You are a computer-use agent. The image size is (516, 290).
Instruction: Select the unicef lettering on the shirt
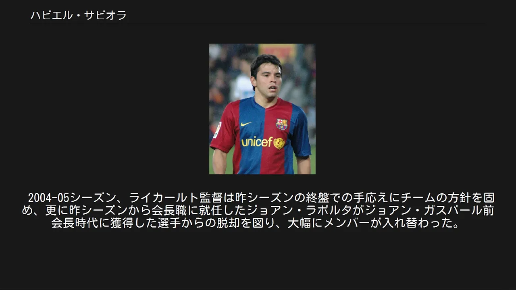[257, 142]
